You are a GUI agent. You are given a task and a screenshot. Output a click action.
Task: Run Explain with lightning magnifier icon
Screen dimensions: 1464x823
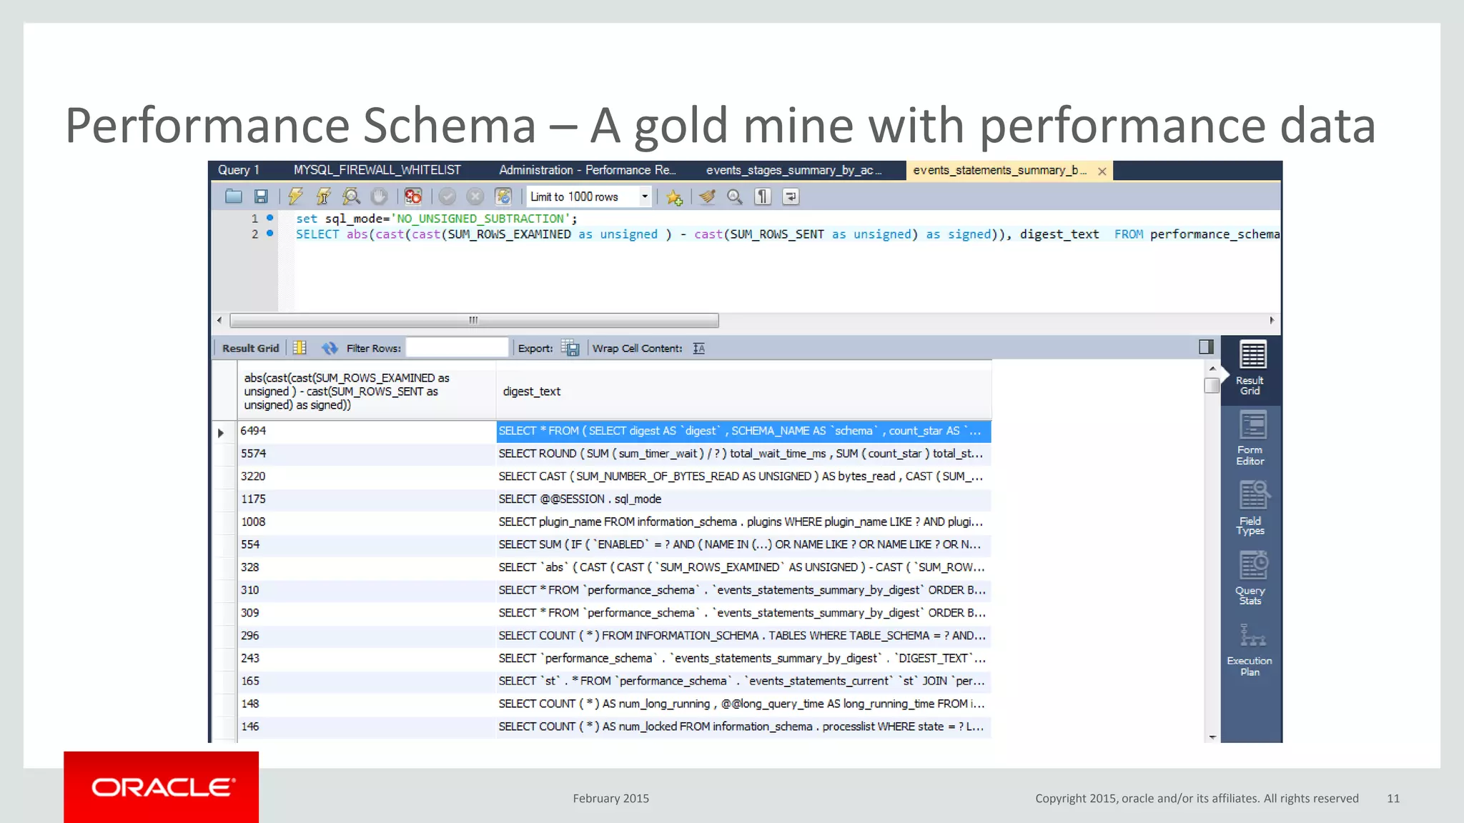(351, 196)
